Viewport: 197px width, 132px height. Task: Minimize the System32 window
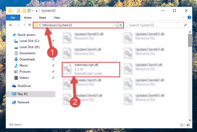click(x=163, y=11)
